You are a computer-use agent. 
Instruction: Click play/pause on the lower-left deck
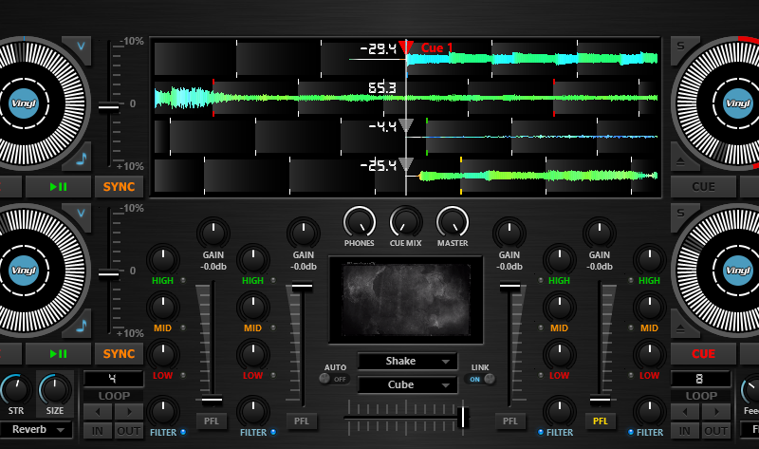58,353
